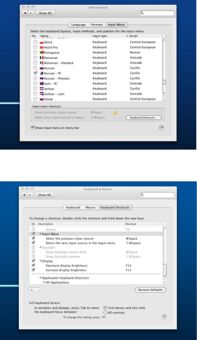Sort list by Script column header
This screenshot has width=197, height=340.
click(145, 36)
